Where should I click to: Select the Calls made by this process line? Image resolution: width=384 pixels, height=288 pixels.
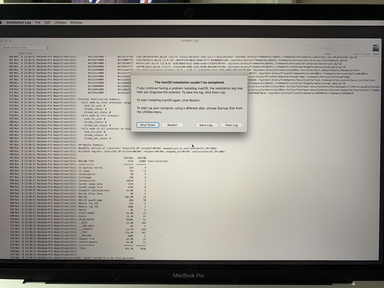[x=64, y=115]
